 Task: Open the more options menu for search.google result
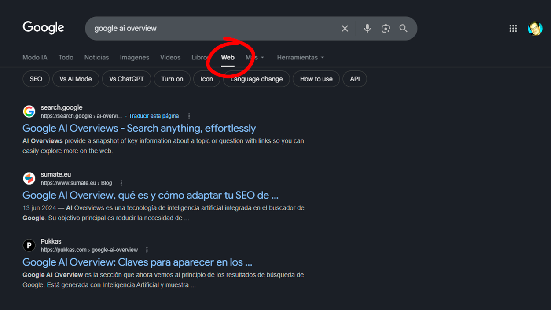click(x=189, y=116)
